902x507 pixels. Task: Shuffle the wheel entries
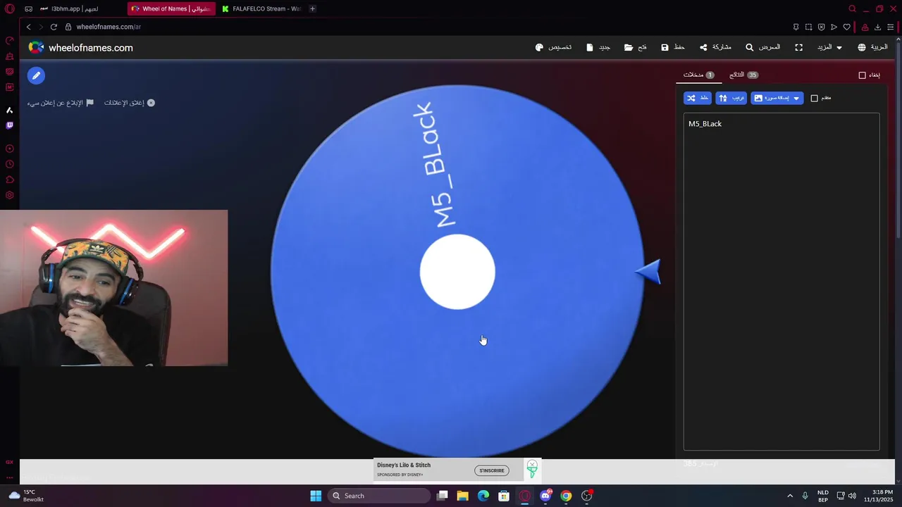(697, 98)
